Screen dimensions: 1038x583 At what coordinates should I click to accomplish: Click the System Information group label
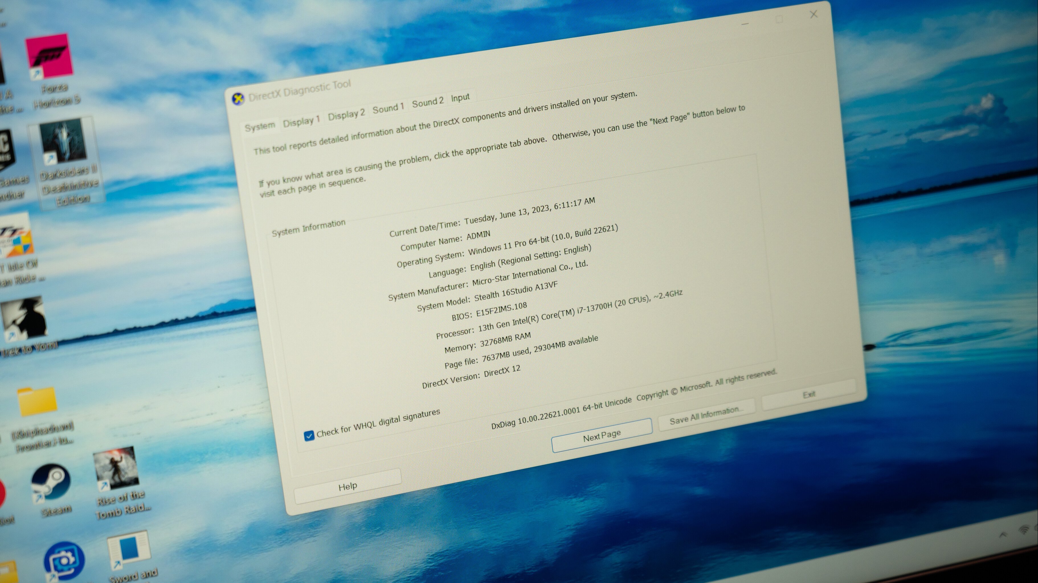click(309, 228)
